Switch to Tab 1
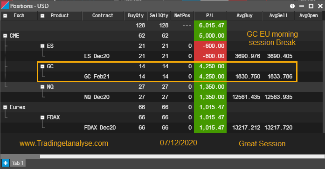325x169 pixels. (x=18, y=163)
